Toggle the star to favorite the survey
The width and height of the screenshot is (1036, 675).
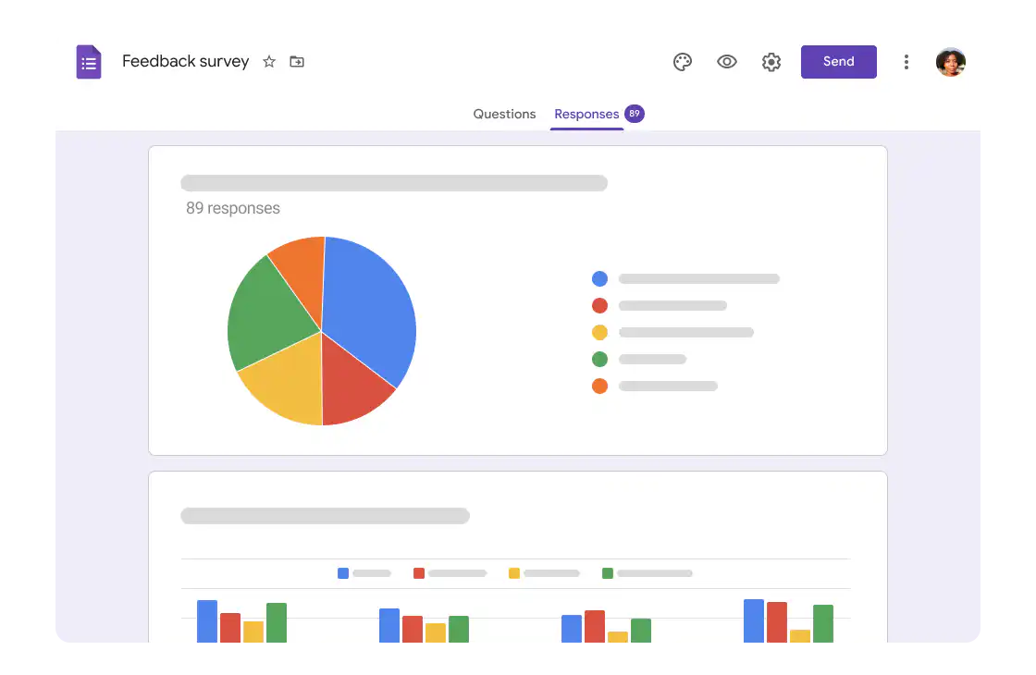click(268, 61)
